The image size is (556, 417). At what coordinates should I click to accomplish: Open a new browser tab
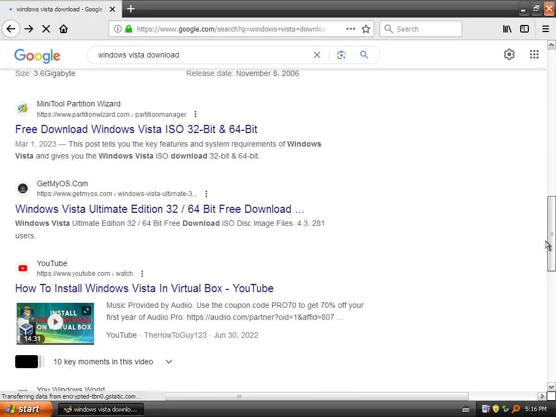(x=131, y=9)
